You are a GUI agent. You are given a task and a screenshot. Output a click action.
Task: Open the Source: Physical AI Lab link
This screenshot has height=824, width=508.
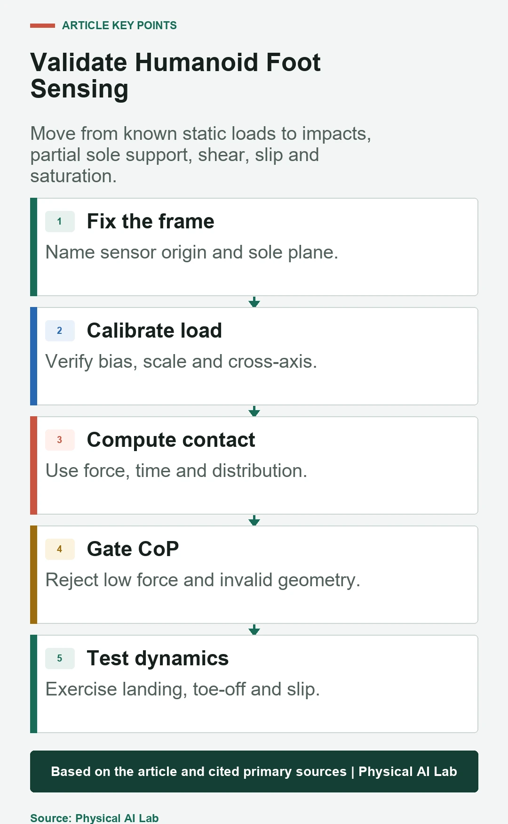point(94,818)
